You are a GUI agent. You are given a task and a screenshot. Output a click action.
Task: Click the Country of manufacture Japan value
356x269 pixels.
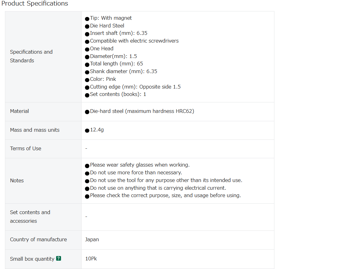click(92, 240)
